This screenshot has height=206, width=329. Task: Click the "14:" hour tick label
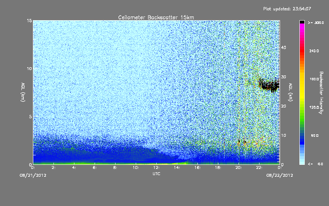pos(177,168)
